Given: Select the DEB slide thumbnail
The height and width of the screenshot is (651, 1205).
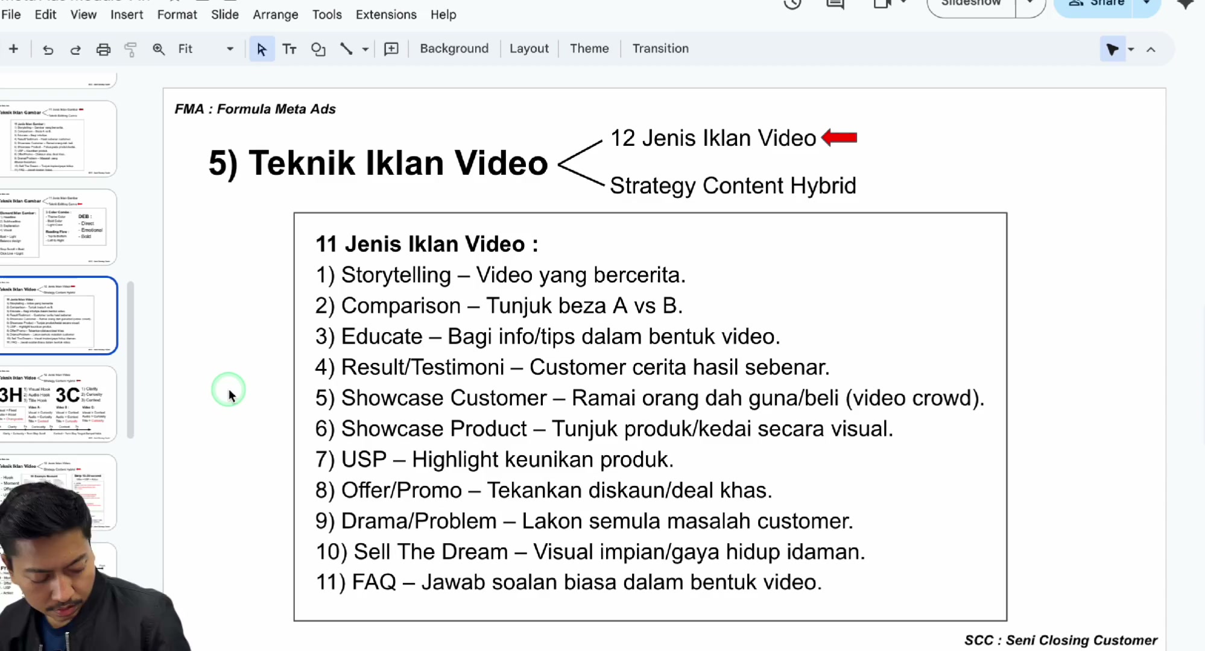Looking at the screenshot, I should [58, 227].
